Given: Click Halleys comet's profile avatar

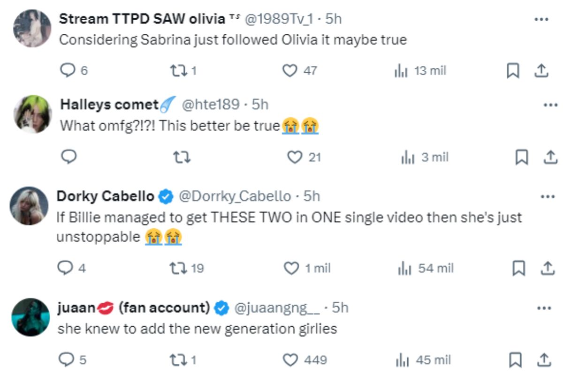Looking at the screenshot, I should 32,115.
